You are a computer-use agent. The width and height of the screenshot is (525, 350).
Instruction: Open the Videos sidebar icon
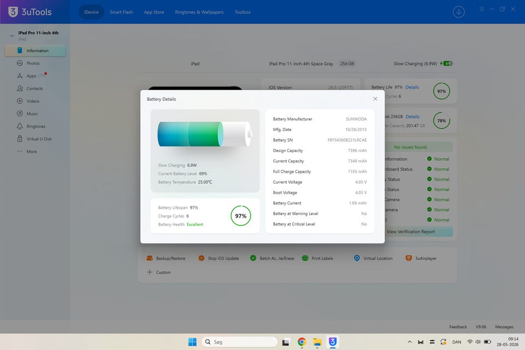20,101
